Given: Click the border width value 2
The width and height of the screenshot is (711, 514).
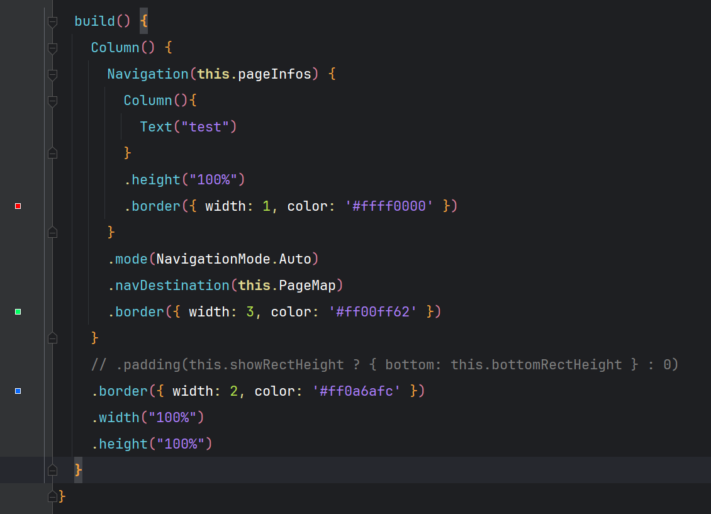Looking at the screenshot, I should click(233, 391).
